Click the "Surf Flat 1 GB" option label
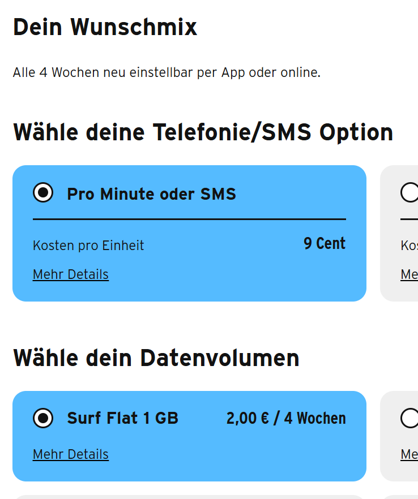Viewport: 418px width, 499px height. (122, 418)
